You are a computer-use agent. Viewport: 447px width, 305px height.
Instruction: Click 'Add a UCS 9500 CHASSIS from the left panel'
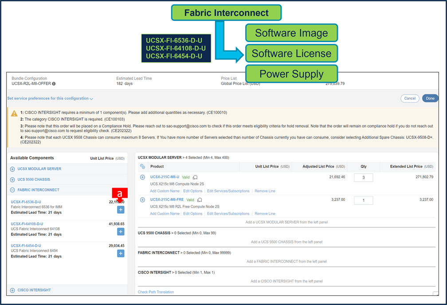tap(286, 242)
